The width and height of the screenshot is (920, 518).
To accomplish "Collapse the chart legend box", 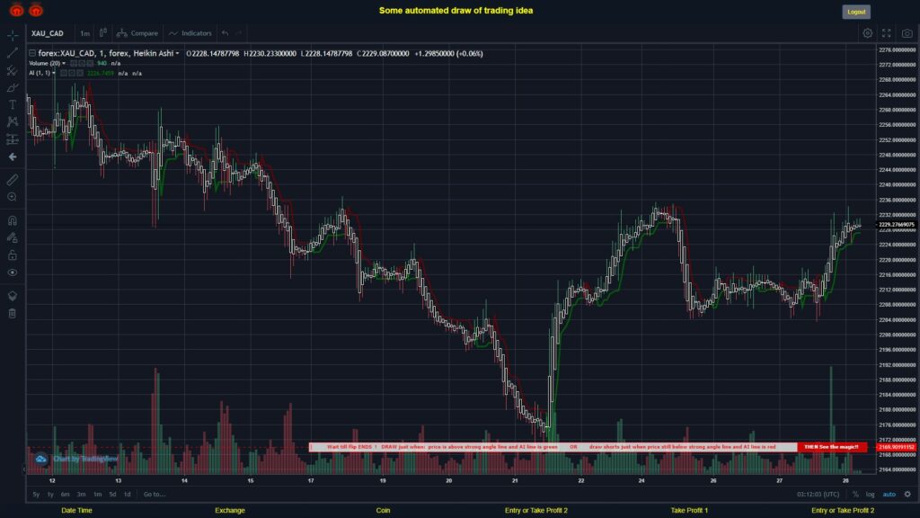I will point(32,53).
